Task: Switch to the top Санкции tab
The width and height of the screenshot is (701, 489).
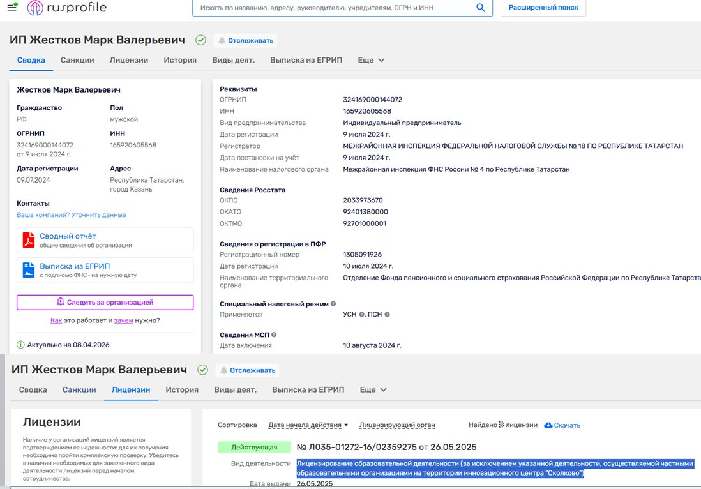Action: pos(77,60)
